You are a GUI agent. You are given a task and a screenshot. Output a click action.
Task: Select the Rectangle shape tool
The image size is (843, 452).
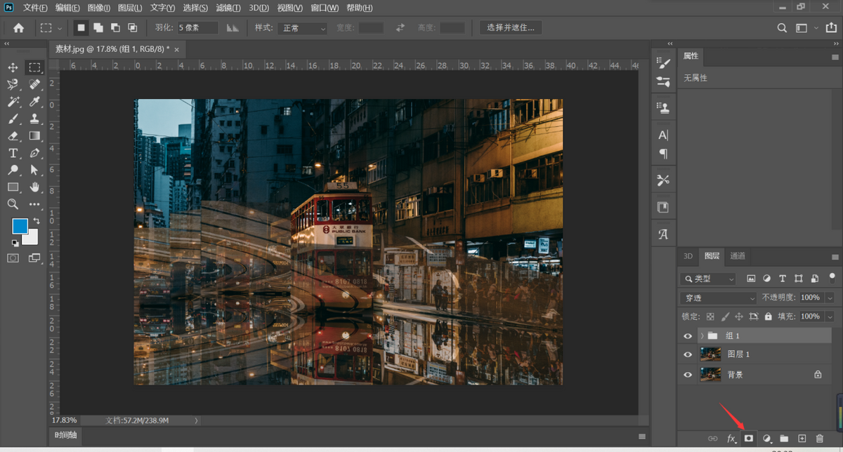point(13,187)
